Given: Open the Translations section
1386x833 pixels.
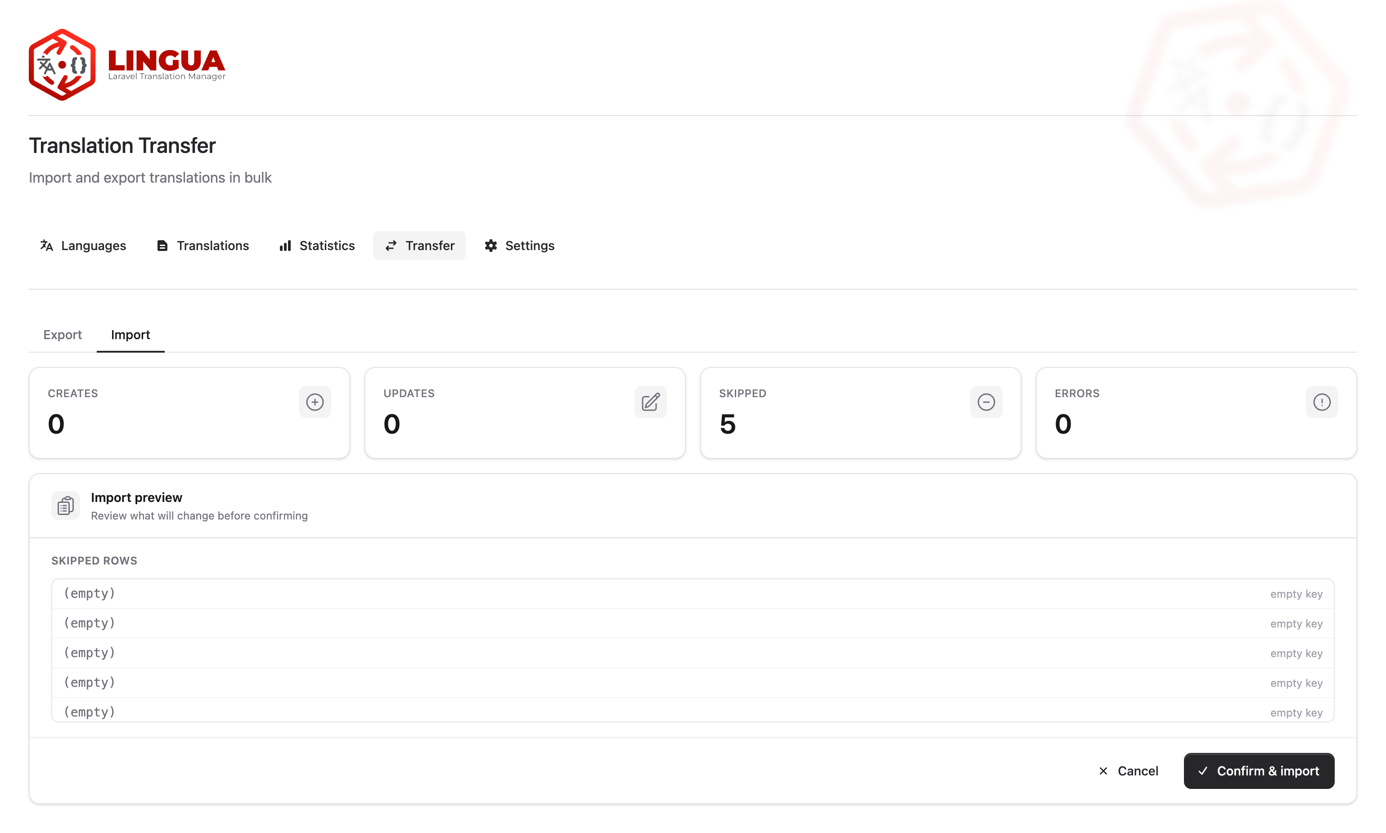Looking at the screenshot, I should pos(202,245).
